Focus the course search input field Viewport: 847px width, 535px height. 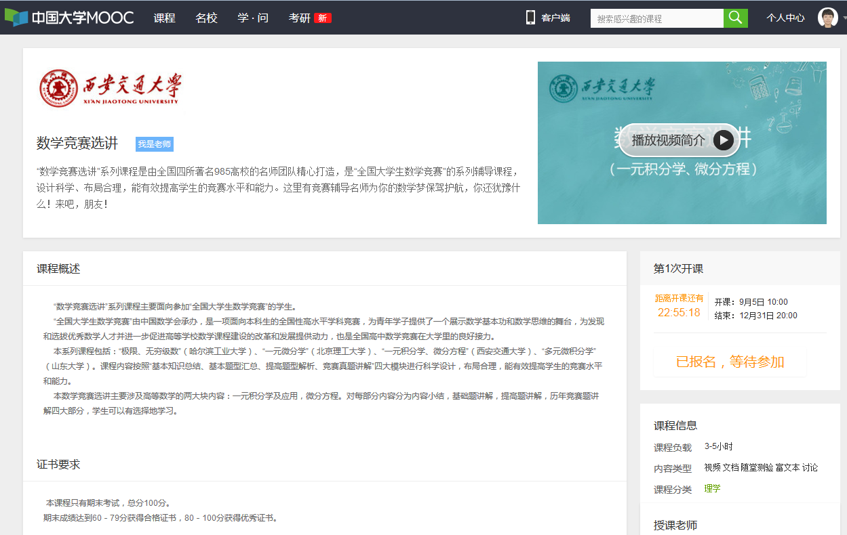[x=657, y=18]
